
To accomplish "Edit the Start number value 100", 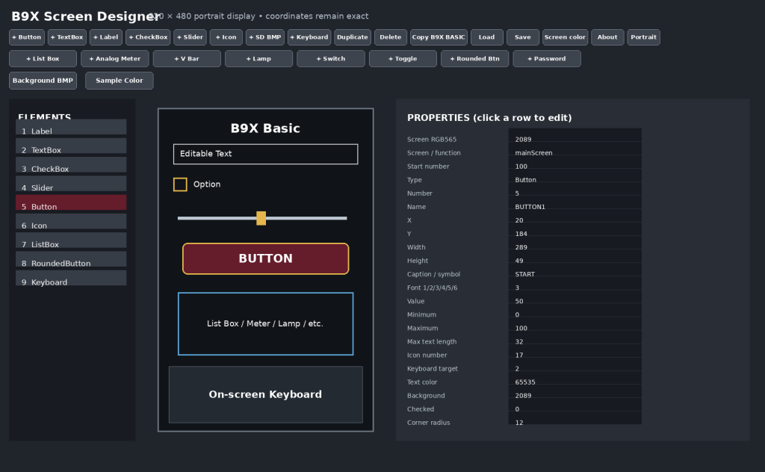I will (575, 162).
